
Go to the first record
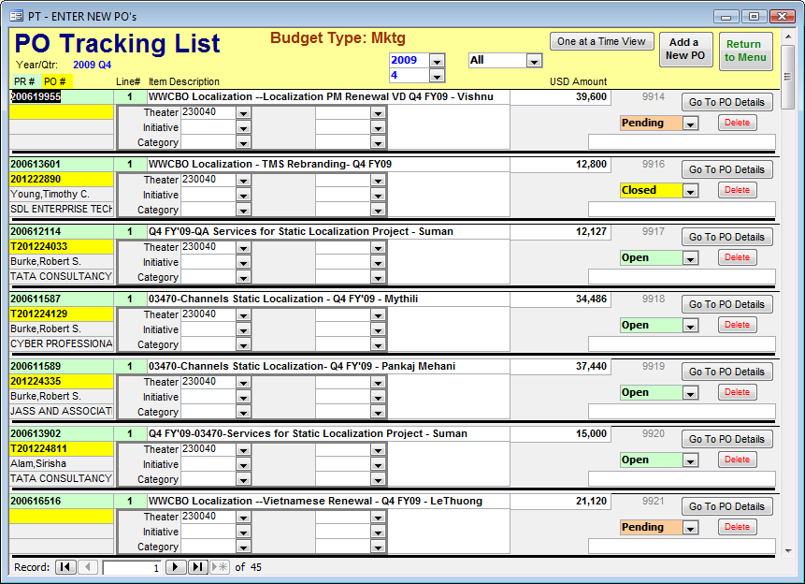[x=65, y=566]
